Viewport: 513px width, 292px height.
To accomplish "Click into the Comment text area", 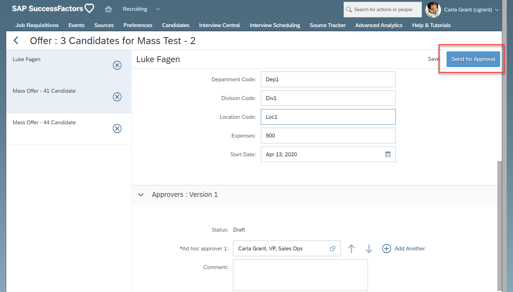I will (x=300, y=275).
